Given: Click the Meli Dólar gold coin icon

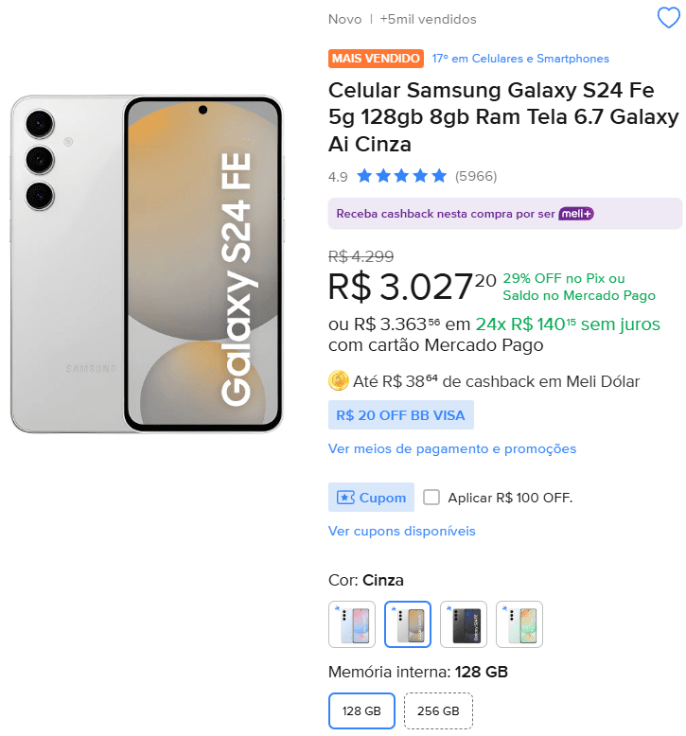Looking at the screenshot, I should 338,380.
